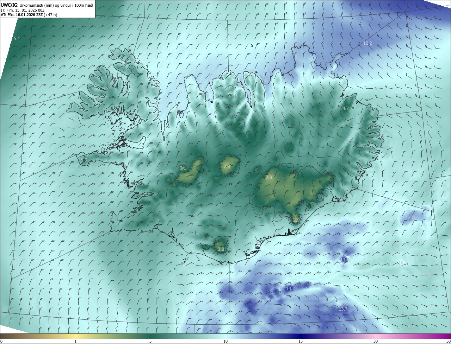Click the 4.7 value label

pos(346,108)
